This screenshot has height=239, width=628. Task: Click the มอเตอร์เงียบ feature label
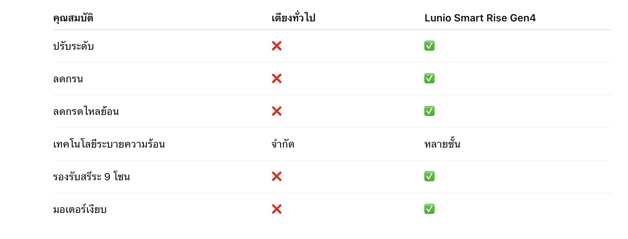(80, 210)
